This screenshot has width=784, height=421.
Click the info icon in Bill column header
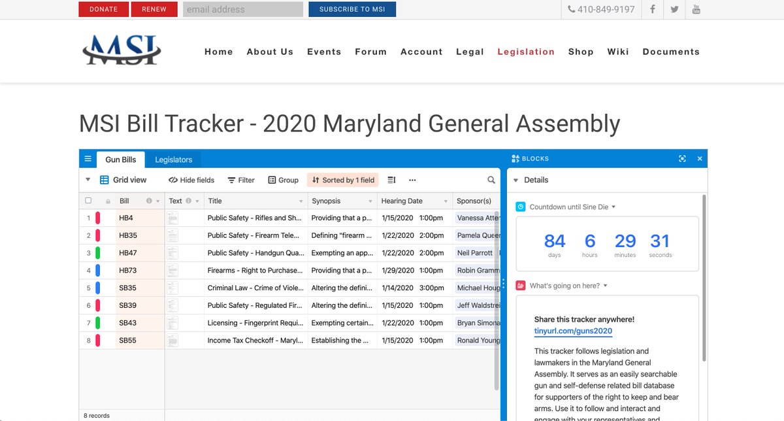[149, 201]
